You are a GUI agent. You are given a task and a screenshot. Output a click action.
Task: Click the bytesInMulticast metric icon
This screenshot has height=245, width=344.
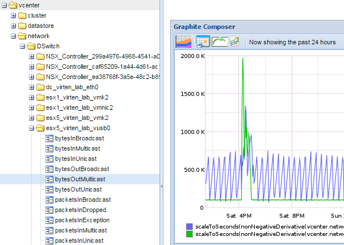click(x=49, y=149)
